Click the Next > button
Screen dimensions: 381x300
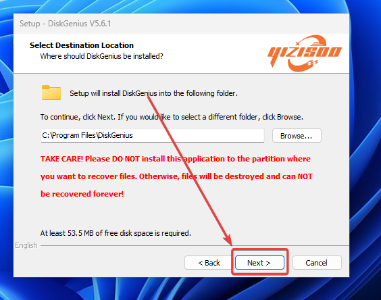coord(259,263)
